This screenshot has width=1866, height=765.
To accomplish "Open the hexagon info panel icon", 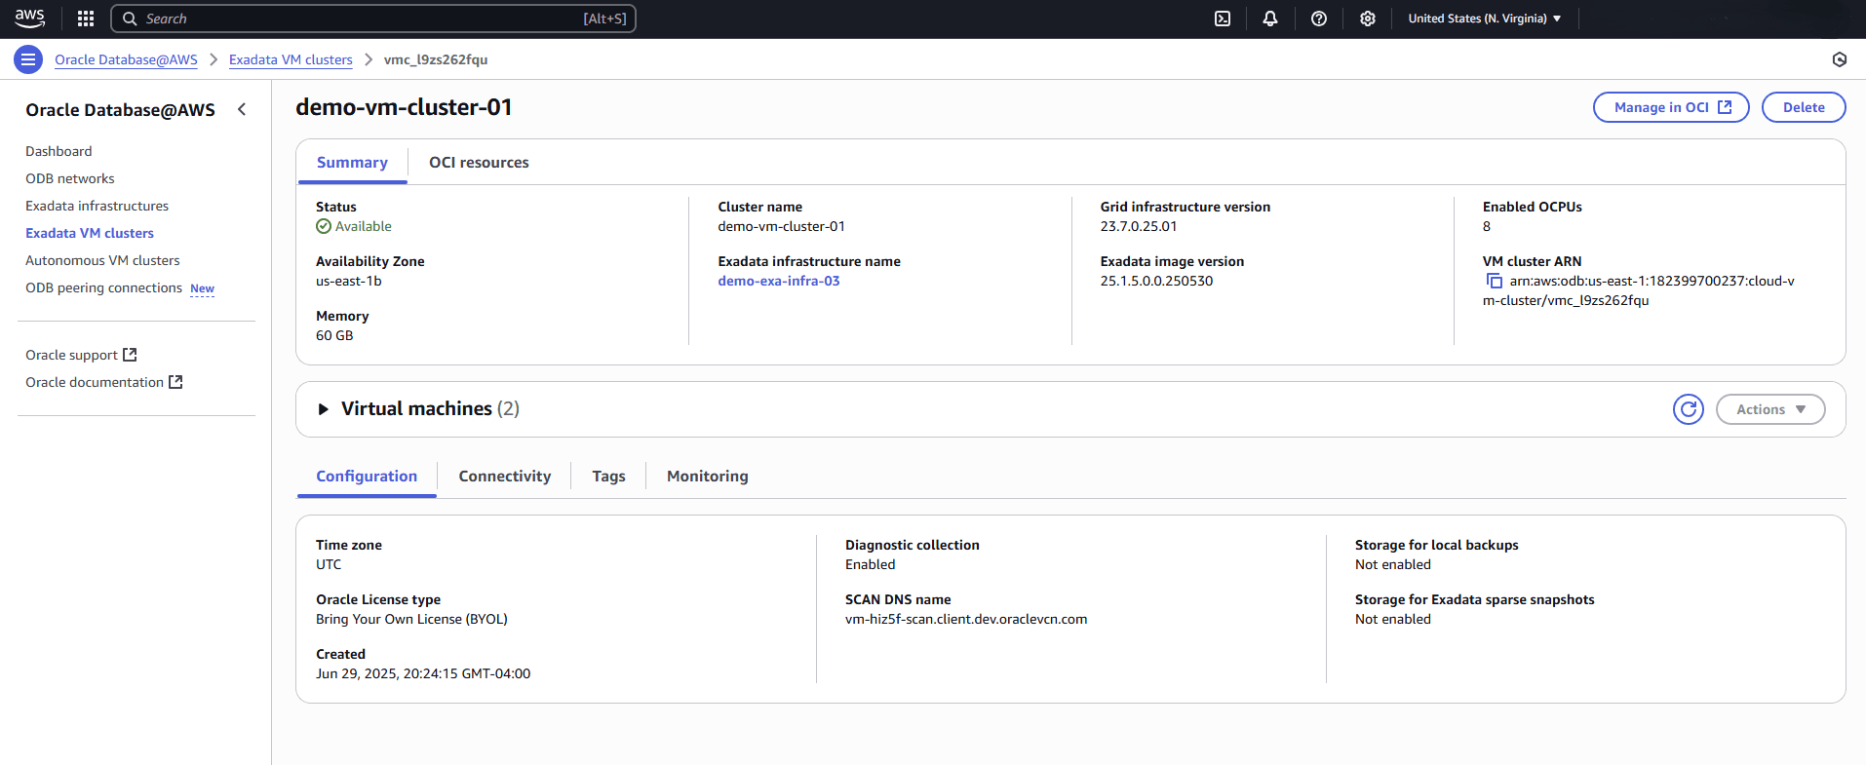I will tap(1840, 59).
